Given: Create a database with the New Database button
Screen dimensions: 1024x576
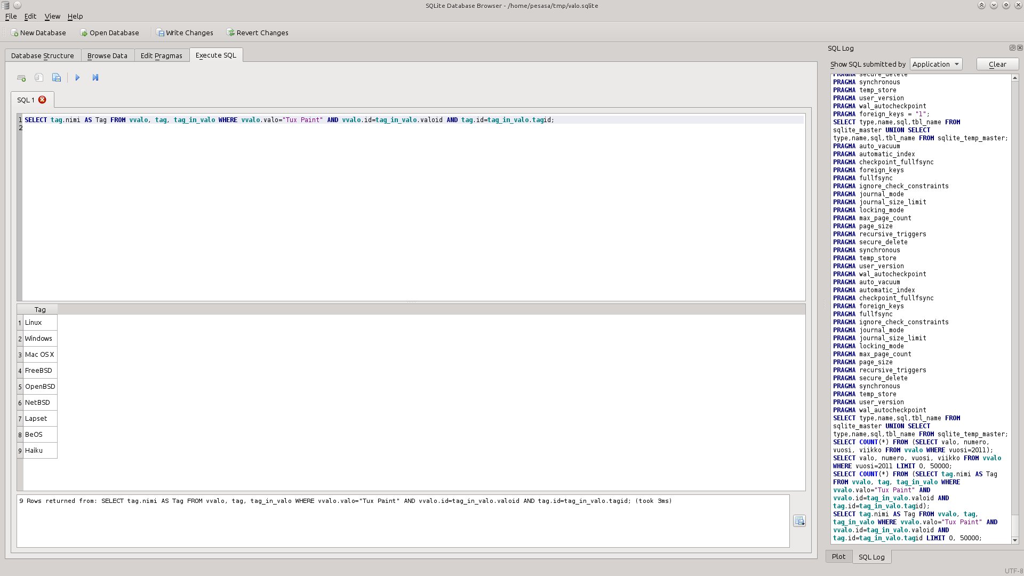Looking at the screenshot, I should [38, 33].
